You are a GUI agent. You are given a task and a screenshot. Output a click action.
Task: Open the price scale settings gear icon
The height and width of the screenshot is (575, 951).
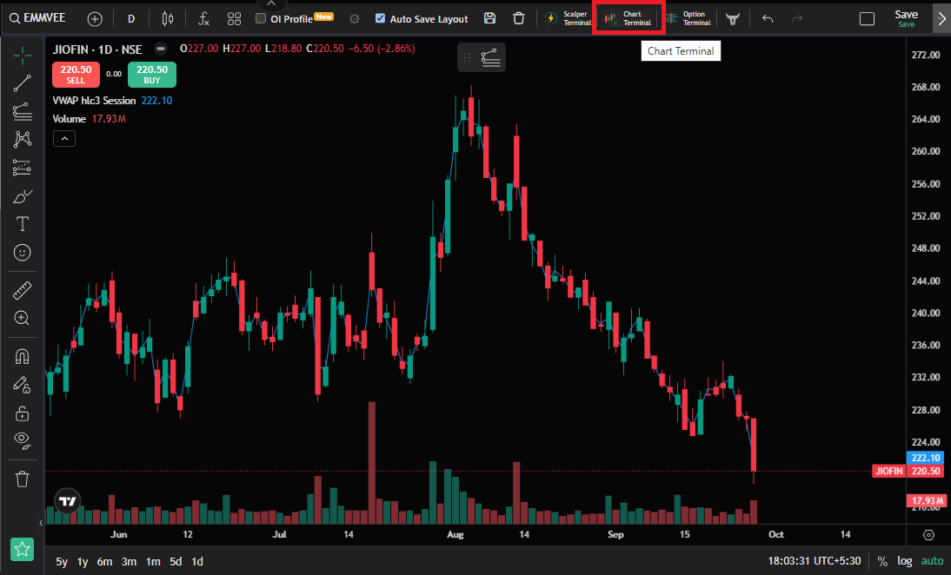click(928, 534)
